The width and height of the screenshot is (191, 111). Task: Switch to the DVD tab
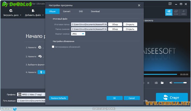81,11
